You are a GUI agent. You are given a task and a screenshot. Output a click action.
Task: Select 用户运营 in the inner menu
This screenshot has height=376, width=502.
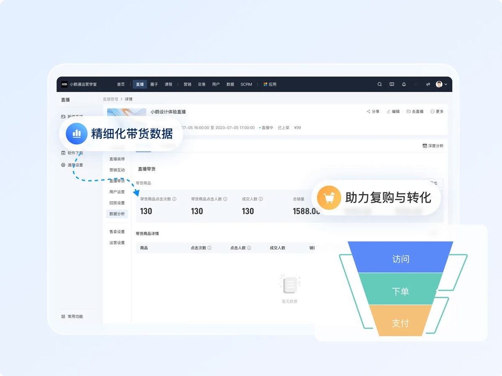click(117, 192)
